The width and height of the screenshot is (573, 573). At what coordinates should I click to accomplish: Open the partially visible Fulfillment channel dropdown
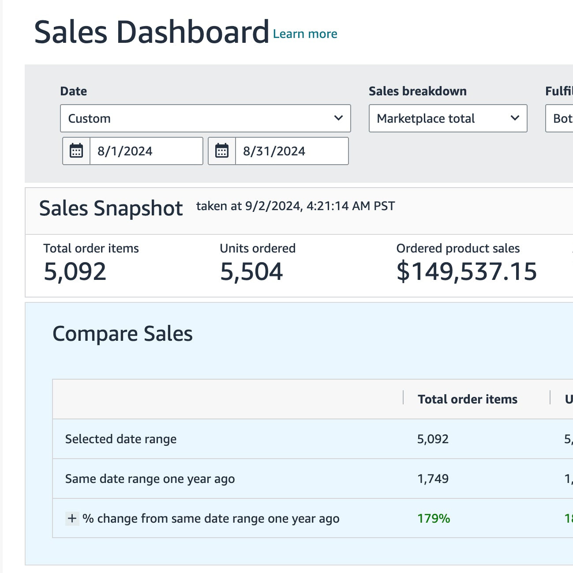click(x=560, y=118)
